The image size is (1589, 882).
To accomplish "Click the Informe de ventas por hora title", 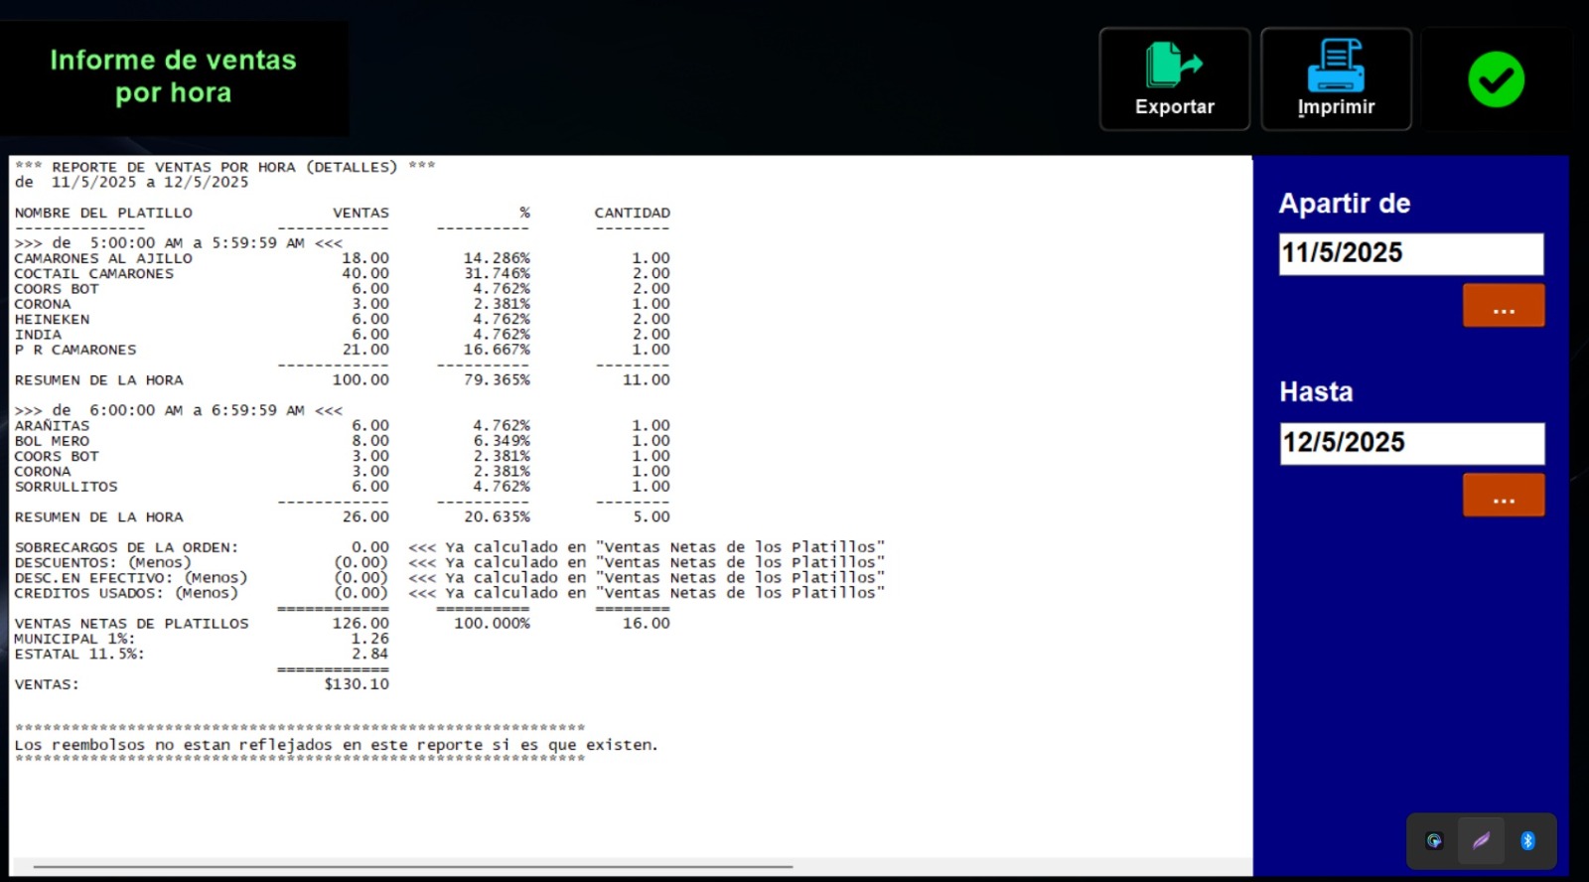I will coord(174,76).
